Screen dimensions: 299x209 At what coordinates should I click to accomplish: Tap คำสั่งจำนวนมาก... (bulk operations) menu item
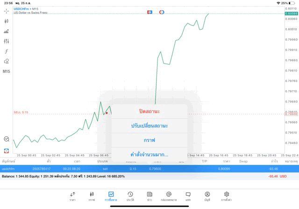pos(149,154)
